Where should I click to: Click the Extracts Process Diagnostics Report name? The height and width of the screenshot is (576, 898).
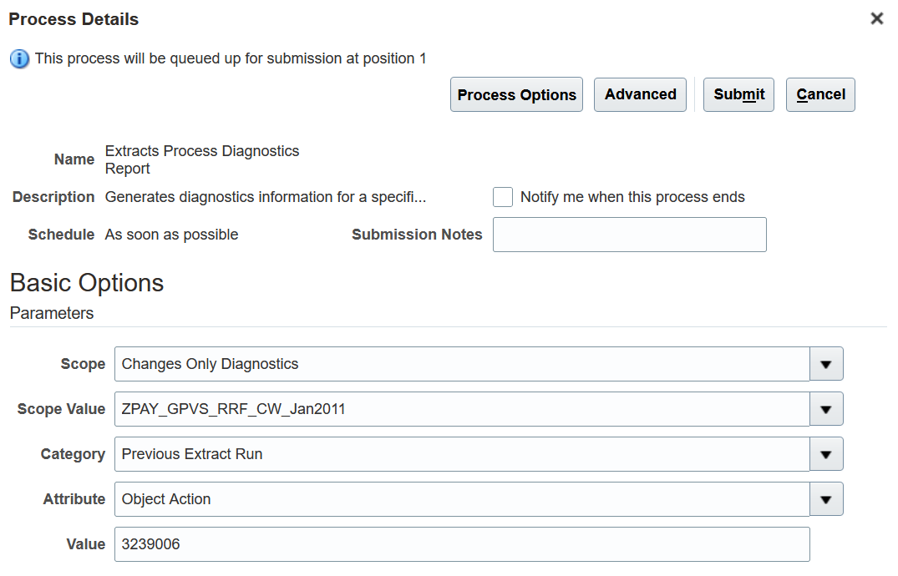point(201,159)
